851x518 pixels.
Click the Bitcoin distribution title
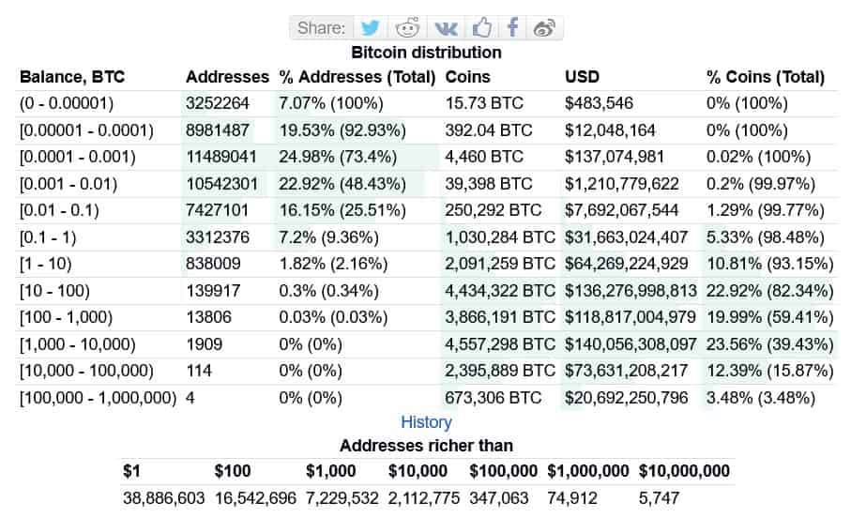pyautogui.click(x=426, y=53)
